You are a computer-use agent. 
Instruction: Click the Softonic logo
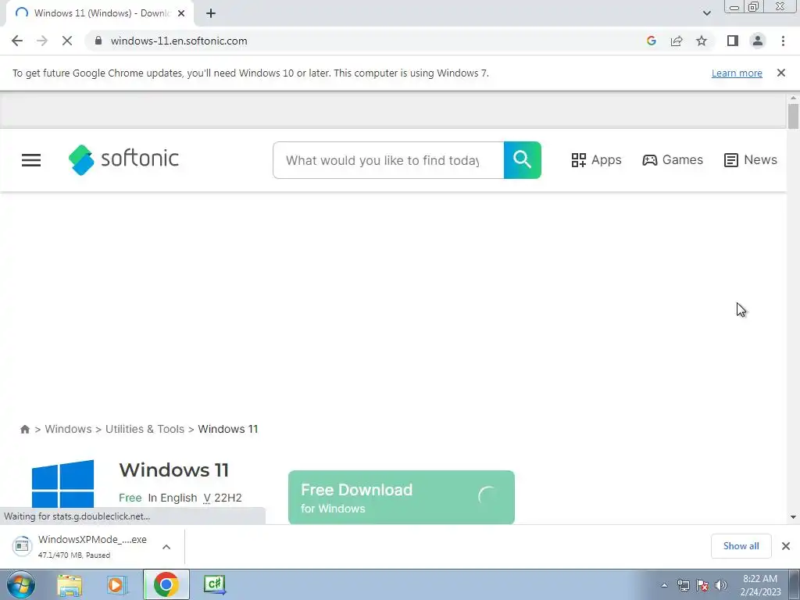[123, 159]
